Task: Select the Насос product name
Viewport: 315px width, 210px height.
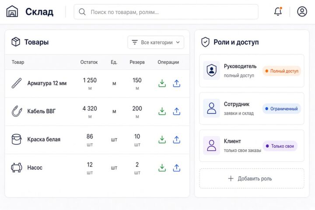Action: point(35,168)
